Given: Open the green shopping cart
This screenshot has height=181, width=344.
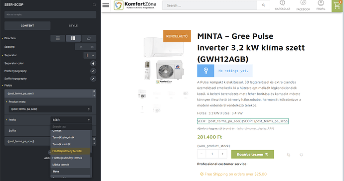Looking at the screenshot, I should tap(337, 5).
